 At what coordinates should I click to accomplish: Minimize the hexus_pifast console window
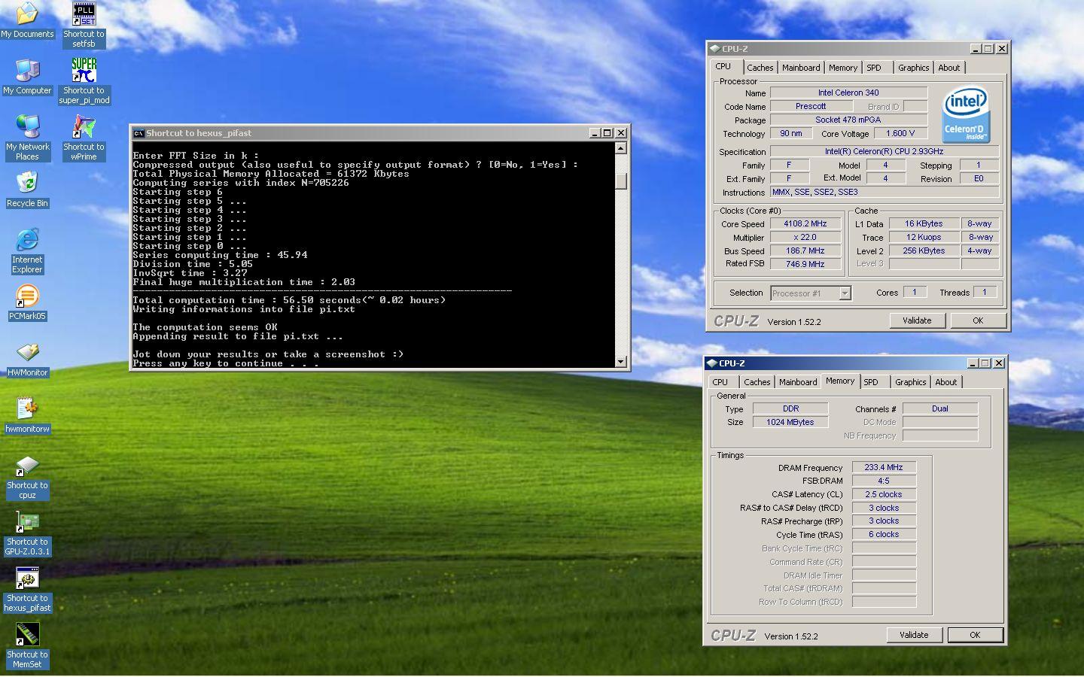(x=595, y=133)
